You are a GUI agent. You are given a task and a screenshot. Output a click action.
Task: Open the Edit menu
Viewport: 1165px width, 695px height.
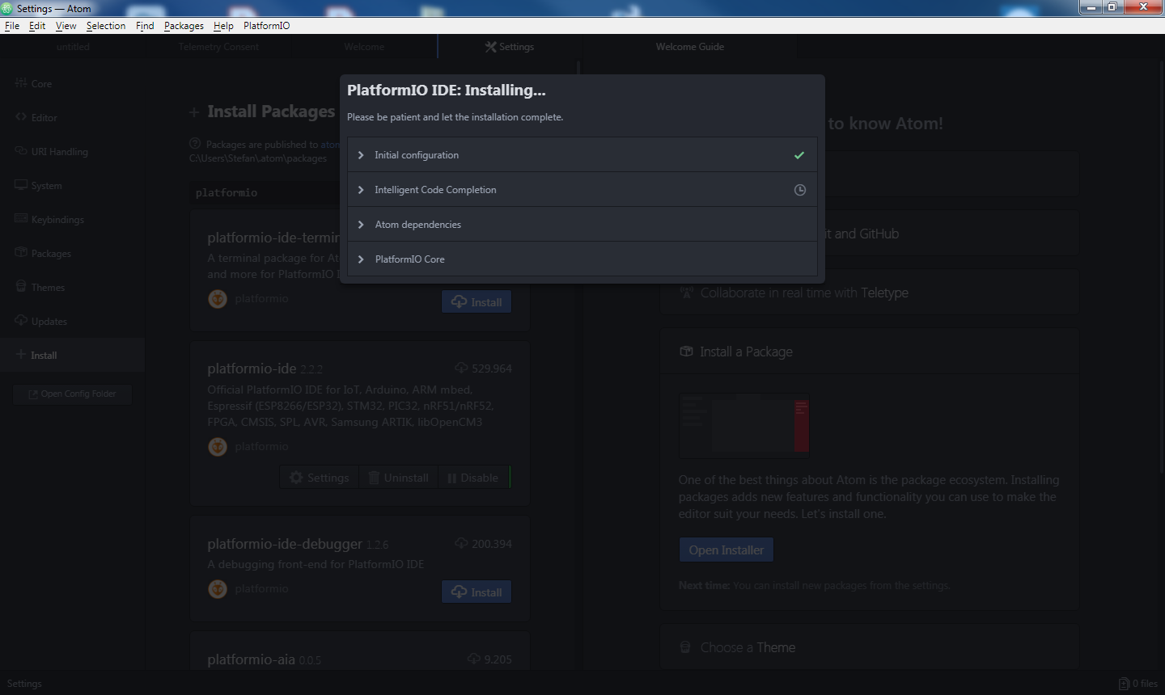(x=37, y=26)
